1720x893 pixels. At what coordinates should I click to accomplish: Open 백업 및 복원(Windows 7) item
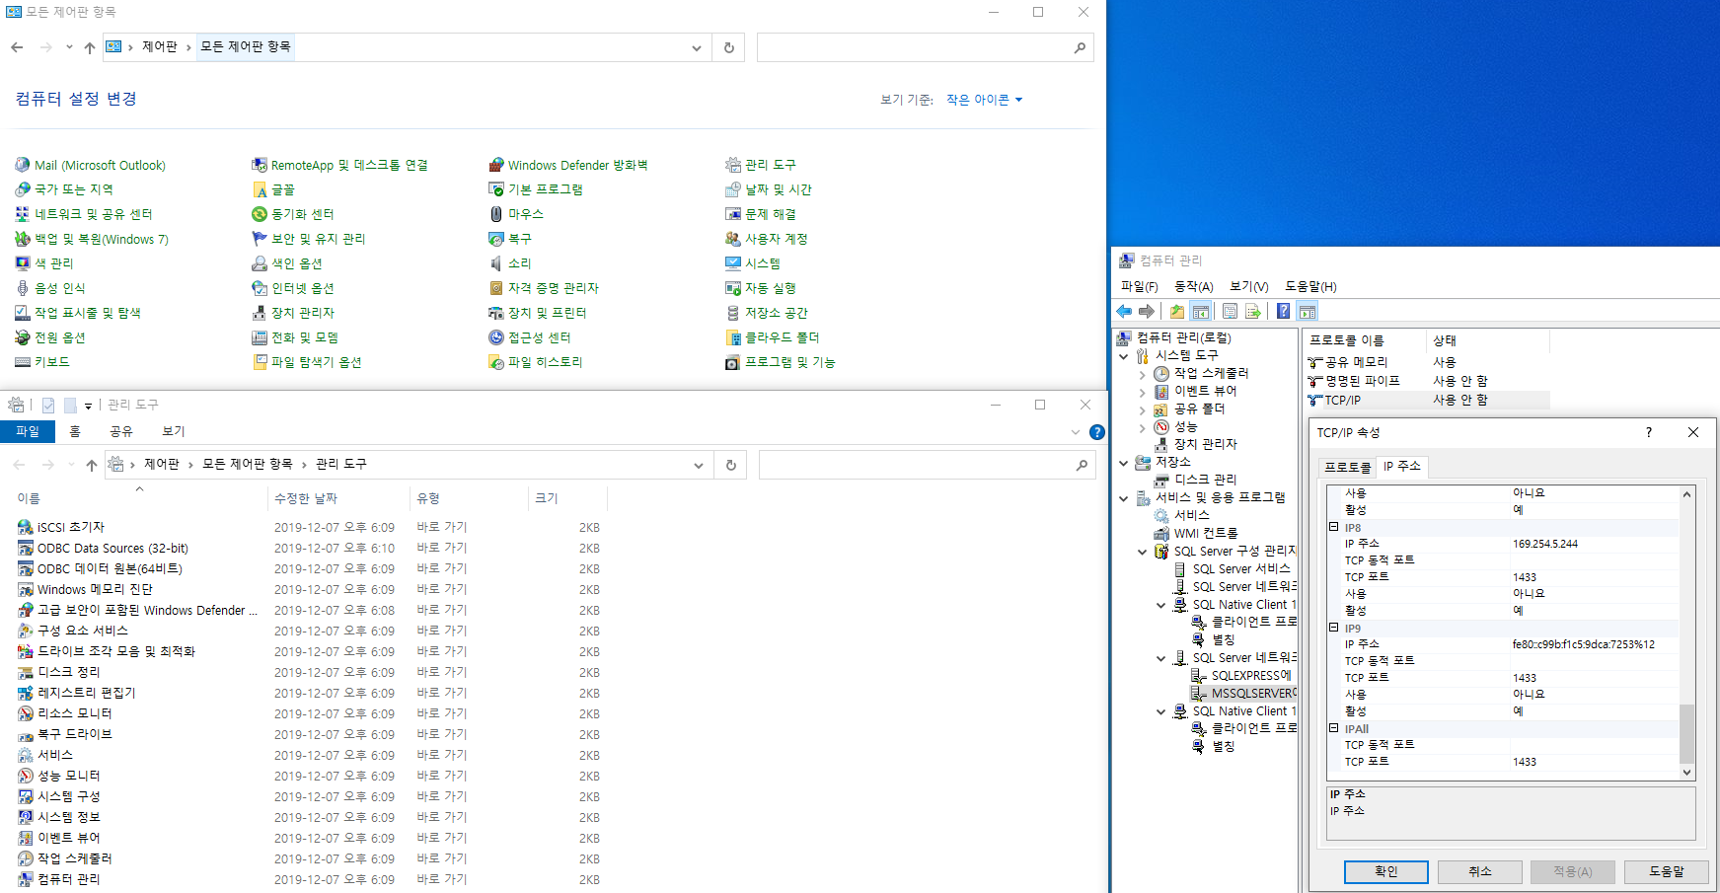pos(92,239)
